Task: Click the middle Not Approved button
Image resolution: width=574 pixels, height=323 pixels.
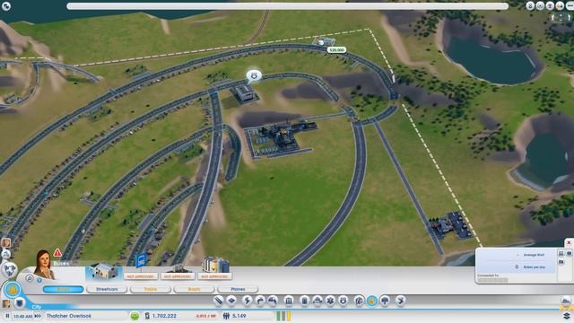Action: tap(178, 276)
